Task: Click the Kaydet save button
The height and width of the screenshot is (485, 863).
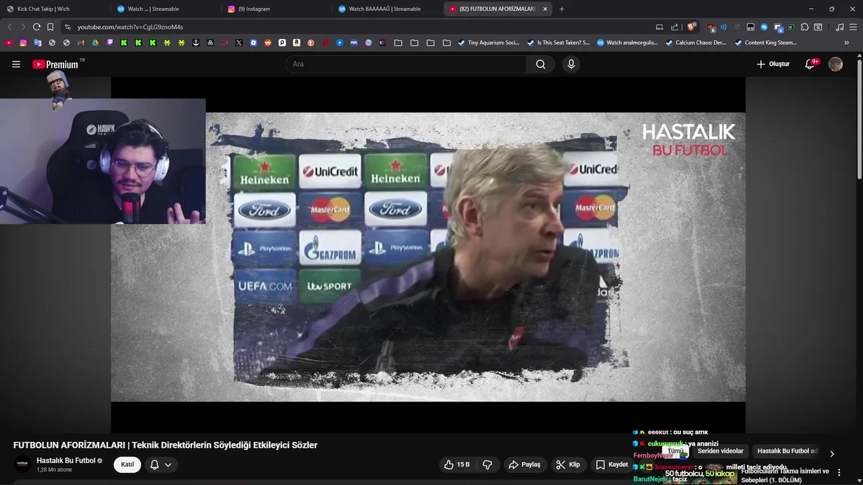Action: 612,465
